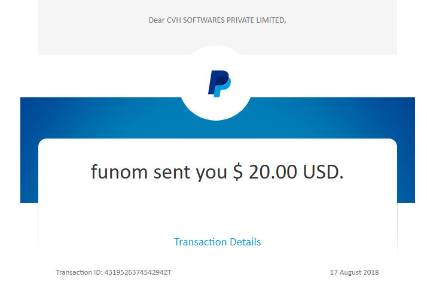Click the year 2018 in the date
This screenshot has width=427, height=289.
click(371, 272)
